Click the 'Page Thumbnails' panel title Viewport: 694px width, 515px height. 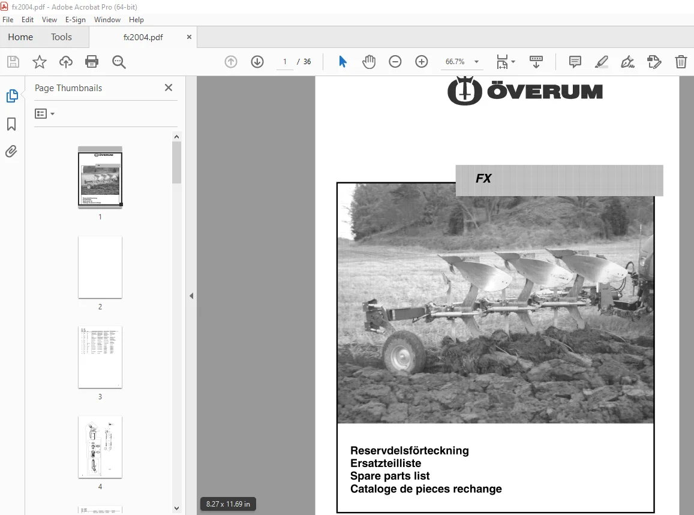coord(68,88)
